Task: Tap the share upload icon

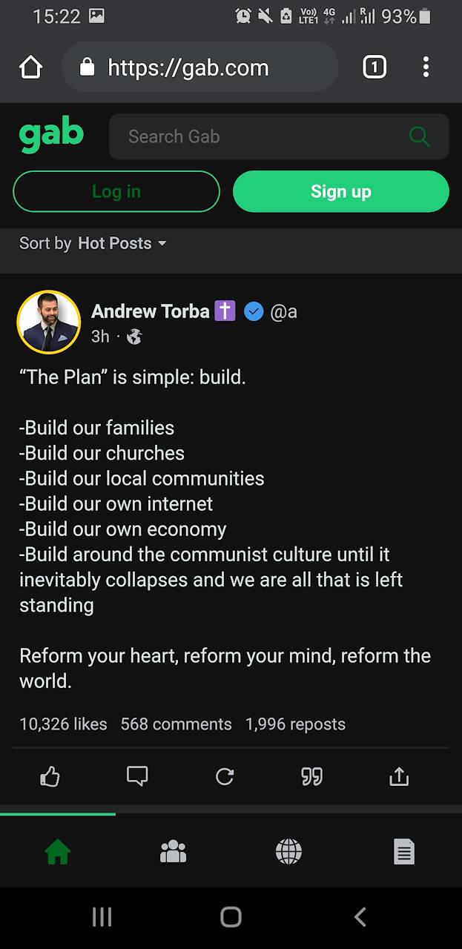Action: [399, 776]
